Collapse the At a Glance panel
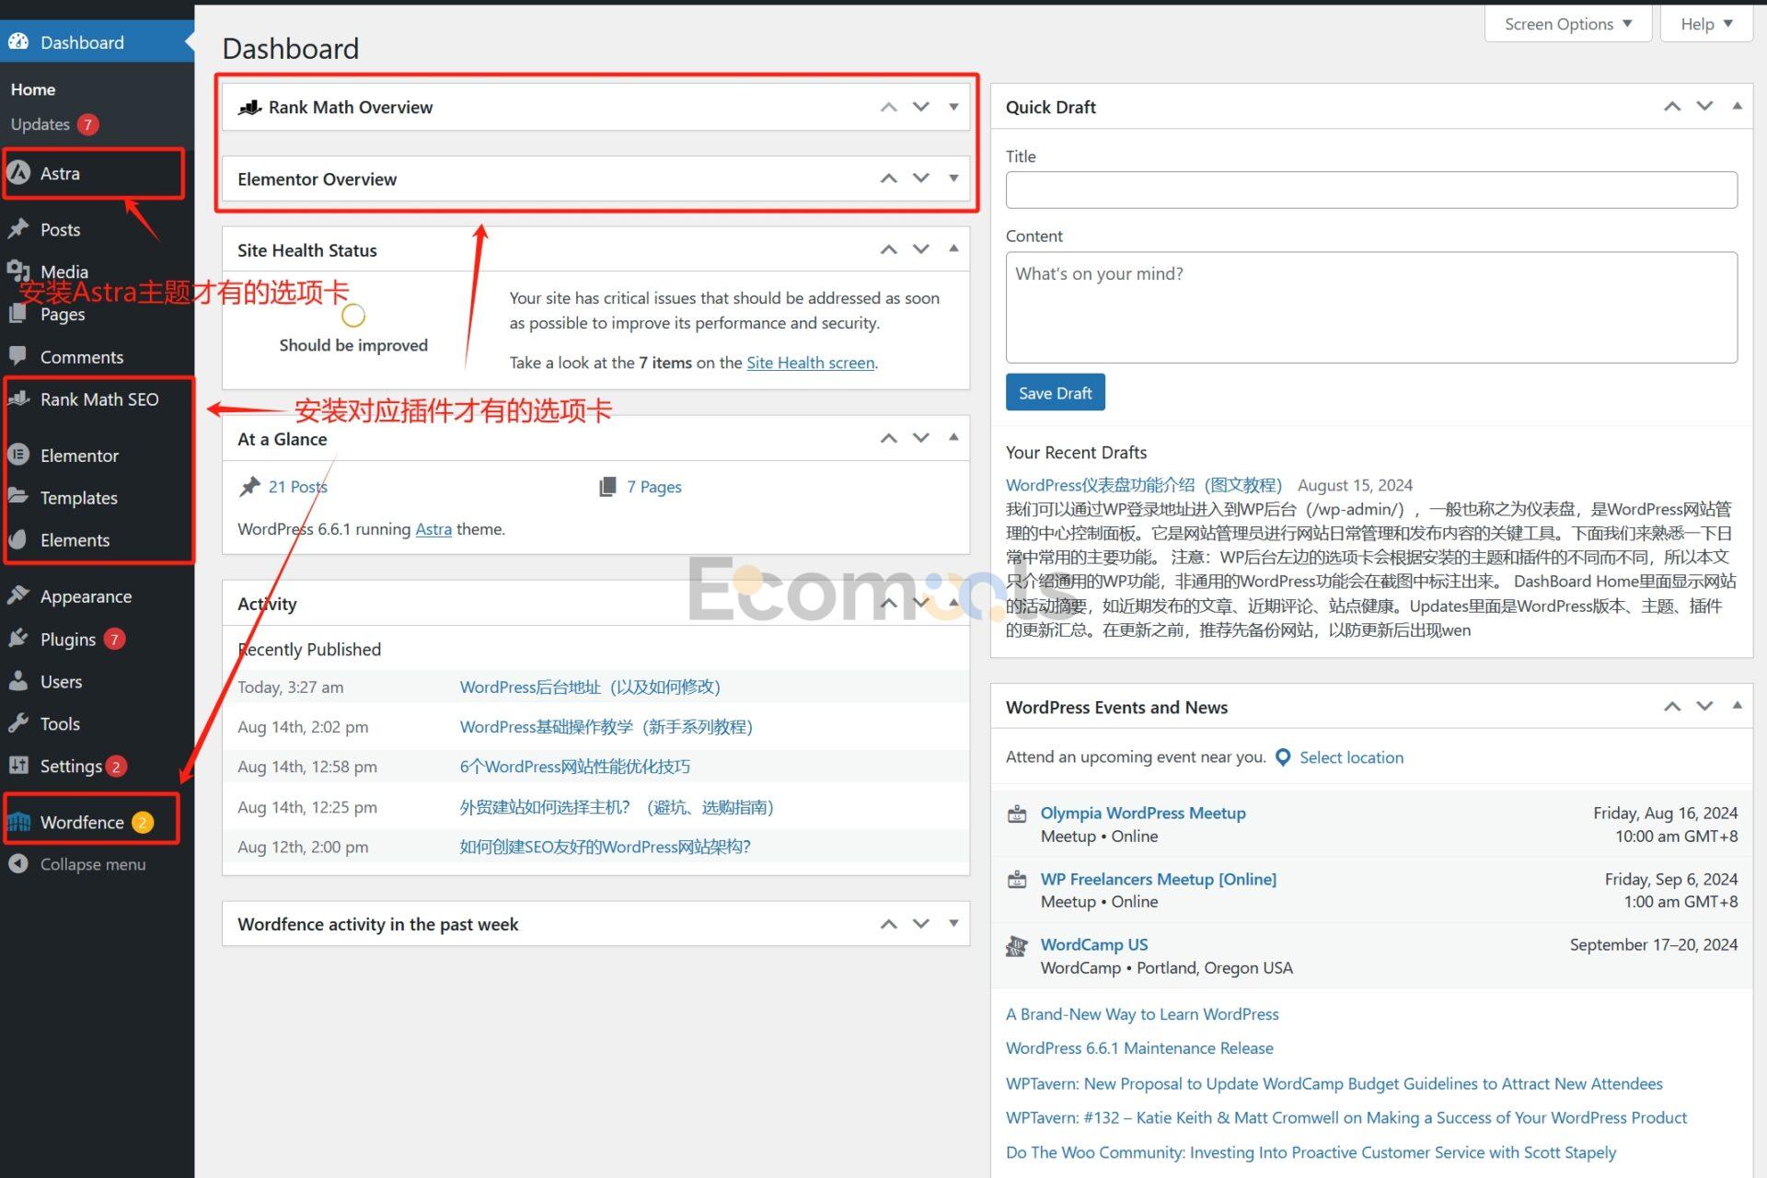Screen dimensions: 1767x1178 (953, 438)
